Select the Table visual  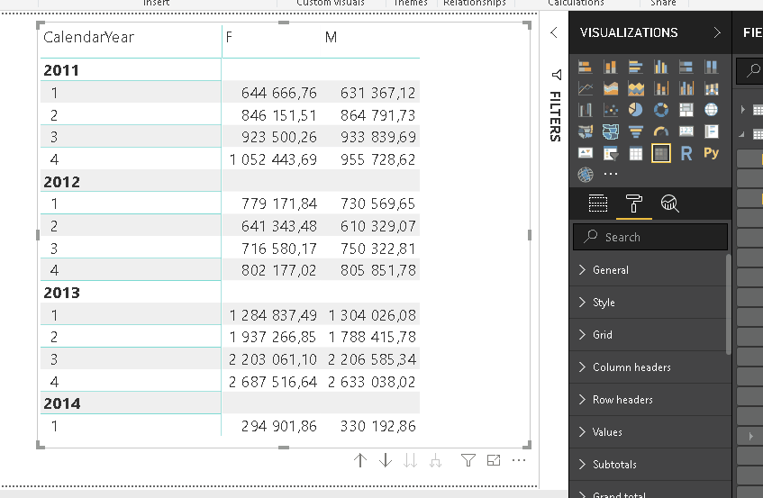pyautogui.click(x=635, y=153)
